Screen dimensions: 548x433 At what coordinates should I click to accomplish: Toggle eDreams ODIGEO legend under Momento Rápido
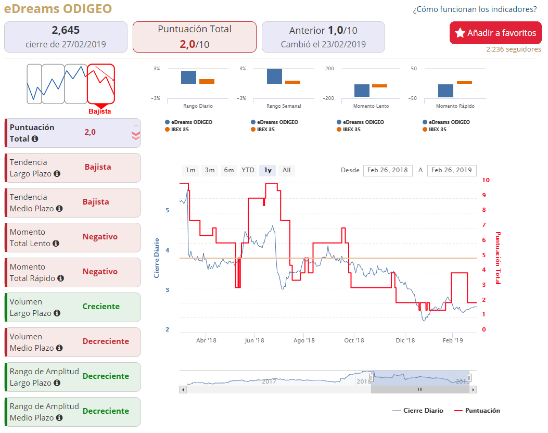coord(447,122)
